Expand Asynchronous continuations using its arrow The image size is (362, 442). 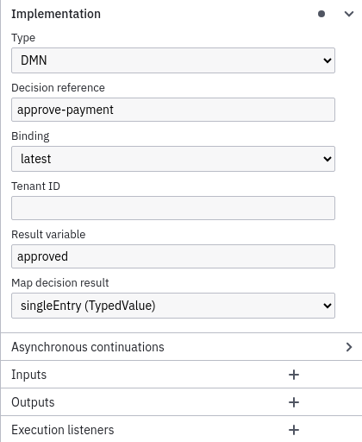pyautogui.click(x=349, y=347)
